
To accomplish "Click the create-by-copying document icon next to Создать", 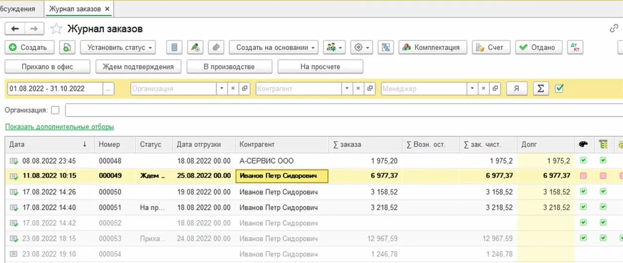I will click(x=67, y=48).
